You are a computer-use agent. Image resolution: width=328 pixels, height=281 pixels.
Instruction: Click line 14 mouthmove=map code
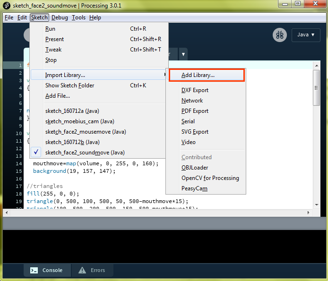click(x=95, y=163)
